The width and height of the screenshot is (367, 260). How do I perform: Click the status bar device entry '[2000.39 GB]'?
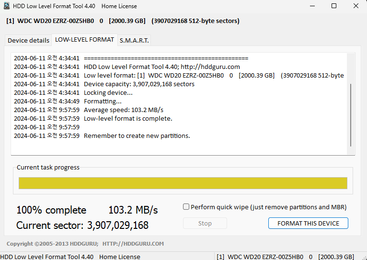click(336, 257)
